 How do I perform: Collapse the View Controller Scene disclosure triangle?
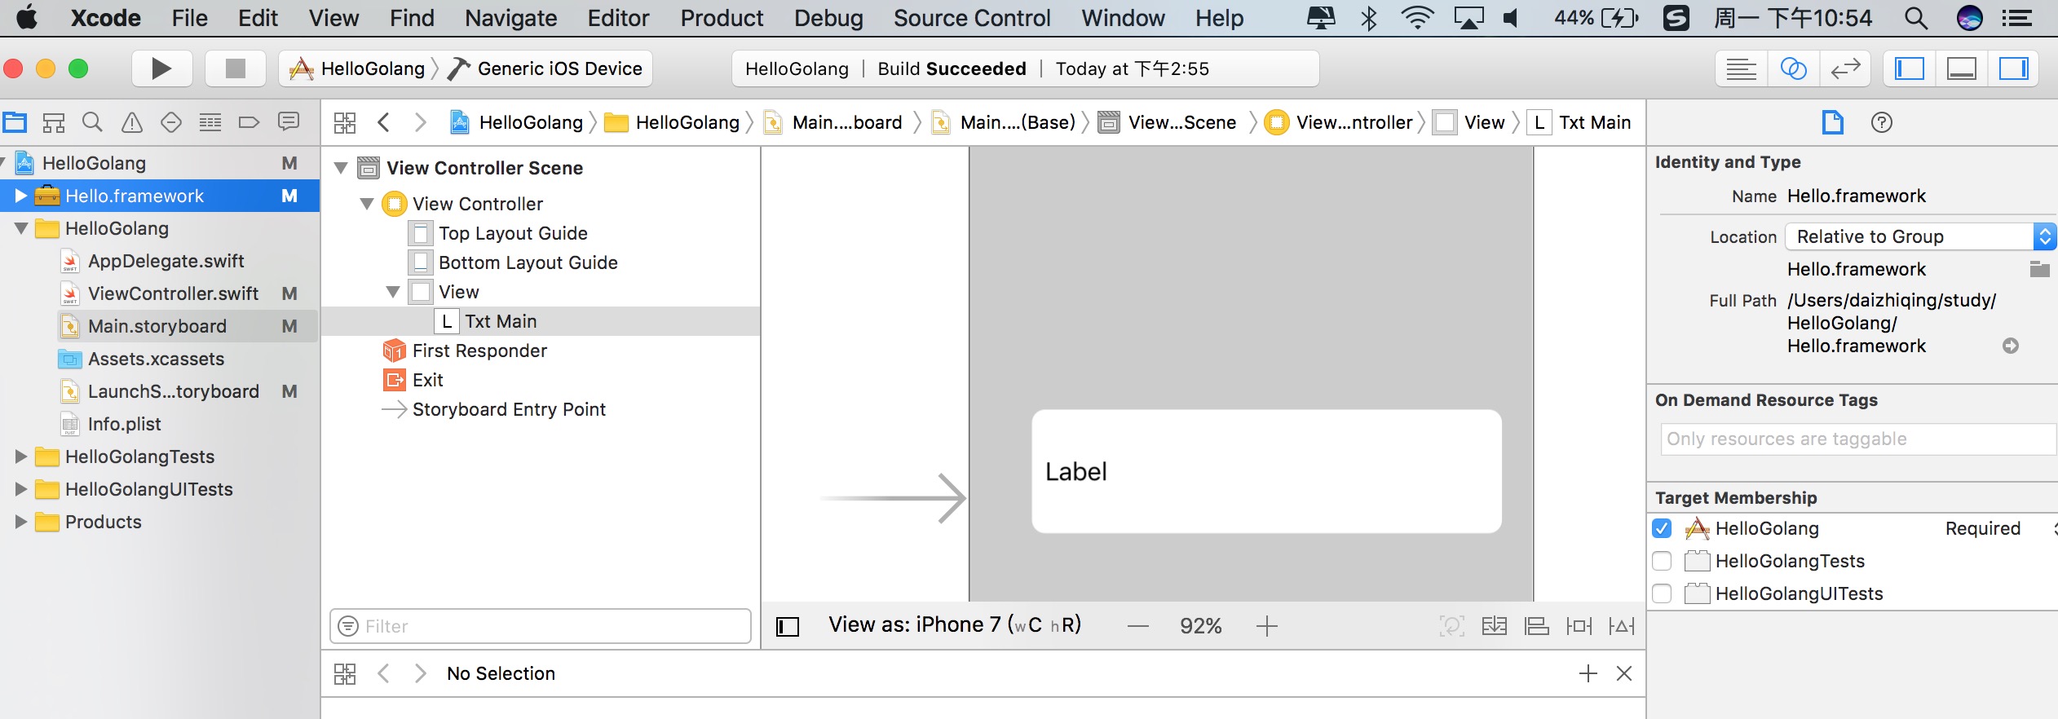point(342,168)
